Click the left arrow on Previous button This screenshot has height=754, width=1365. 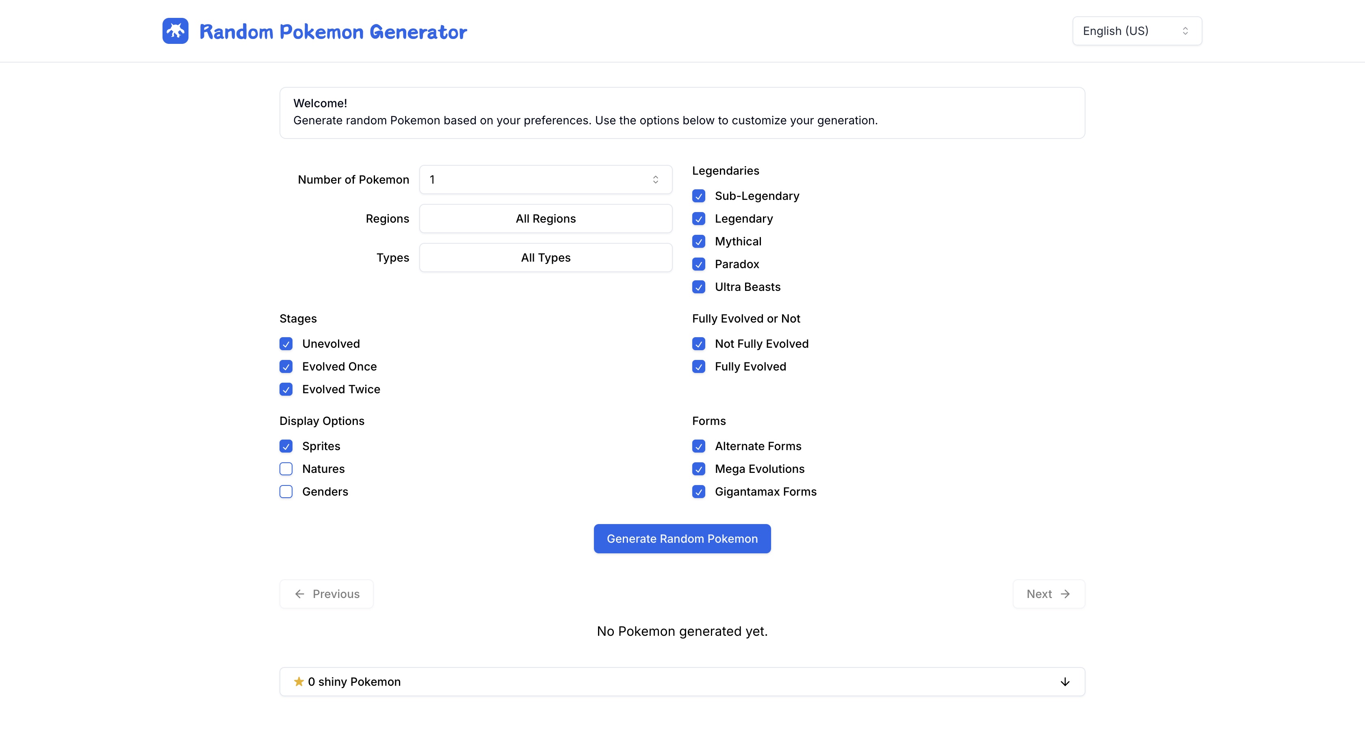pyautogui.click(x=300, y=594)
